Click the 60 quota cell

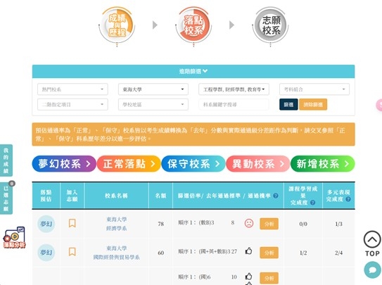pyautogui.click(x=161, y=253)
